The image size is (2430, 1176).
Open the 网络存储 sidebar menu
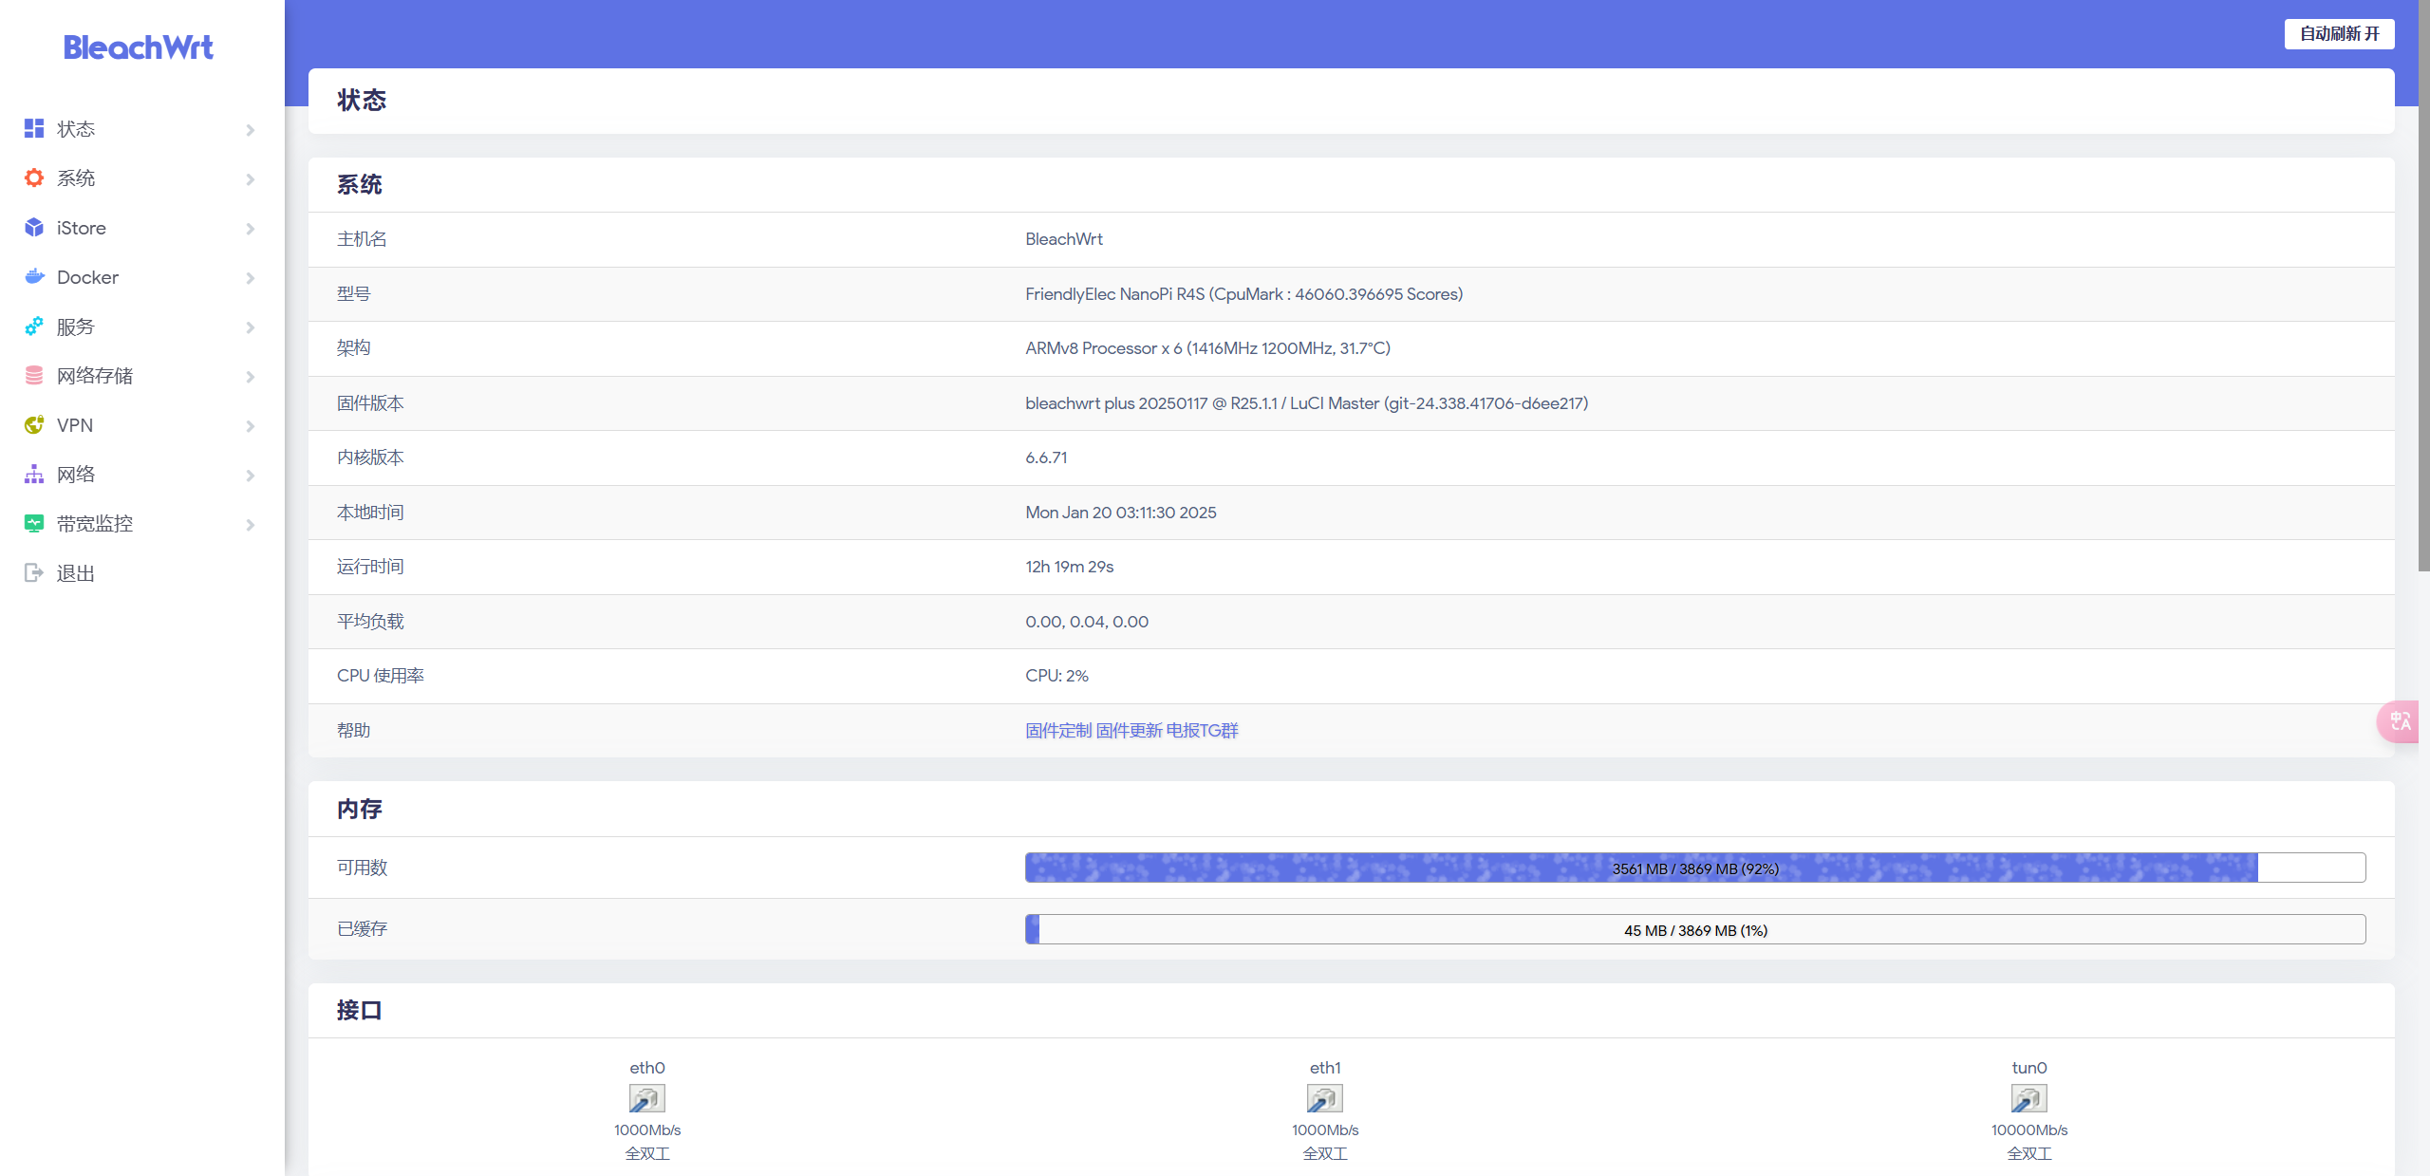click(x=140, y=376)
